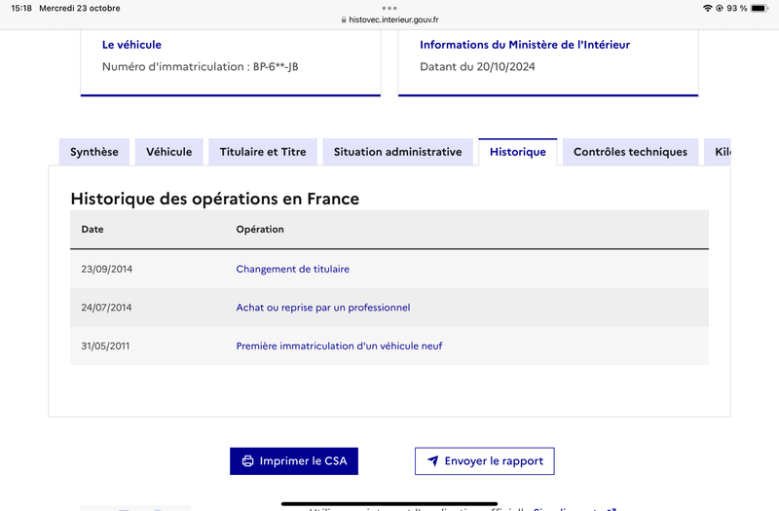Tap the Wi-Fi status icon
The image size is (779, 511).
(x=708, y=8)
